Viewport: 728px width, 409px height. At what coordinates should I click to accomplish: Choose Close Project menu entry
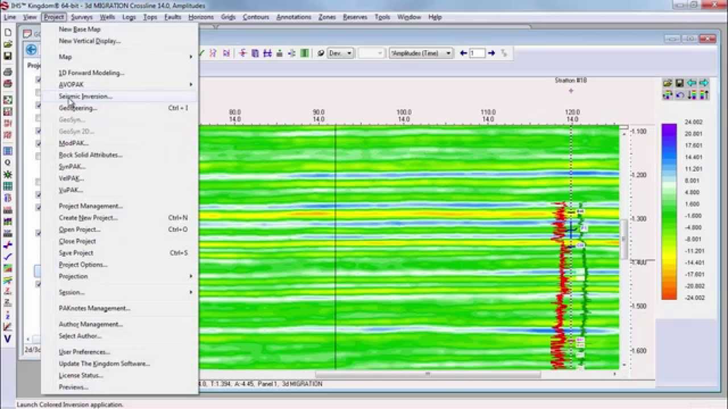(77, 241)
